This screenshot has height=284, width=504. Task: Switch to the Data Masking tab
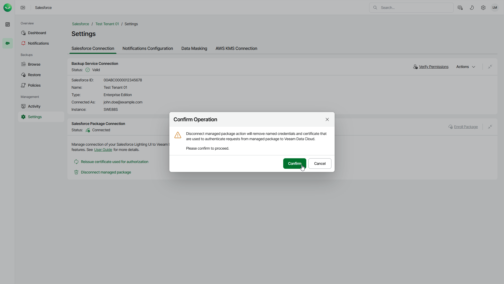[x=194, y=48]
